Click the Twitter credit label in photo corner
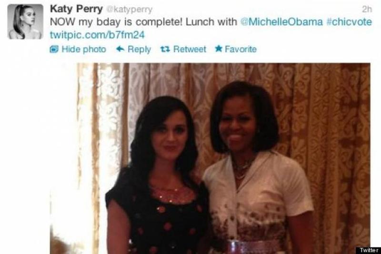Image resolution: width=381 pixels, height=254 pixels. pyautogui.click(x=368, y=250)
